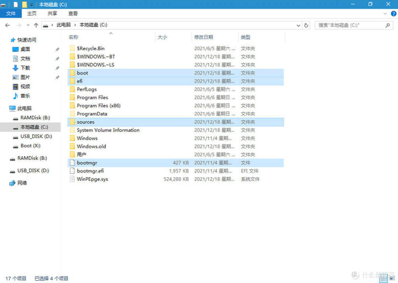398x283 pixels.
Task: Toggle details view in the status bar
Action: [x=384, y=279]
